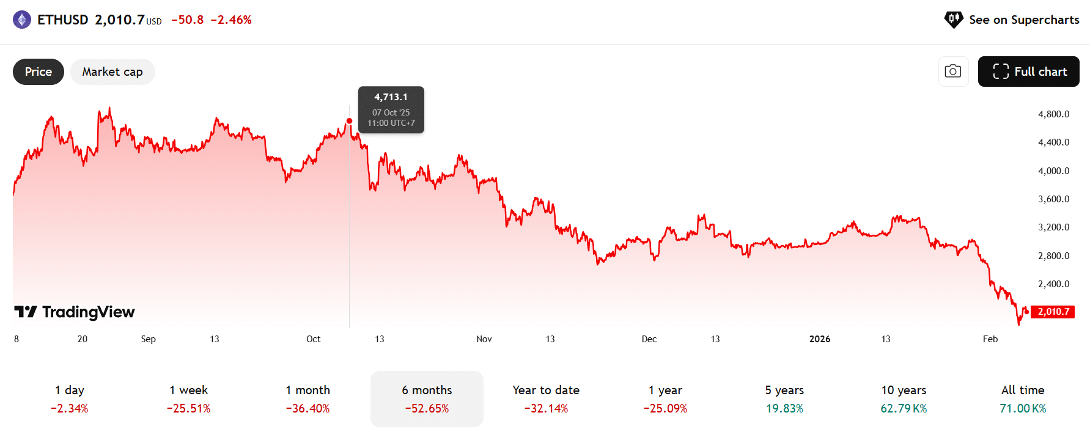Click the red data point at 07 Oct peak
The width and height of the screenshot is (1090, 440).
349,121
